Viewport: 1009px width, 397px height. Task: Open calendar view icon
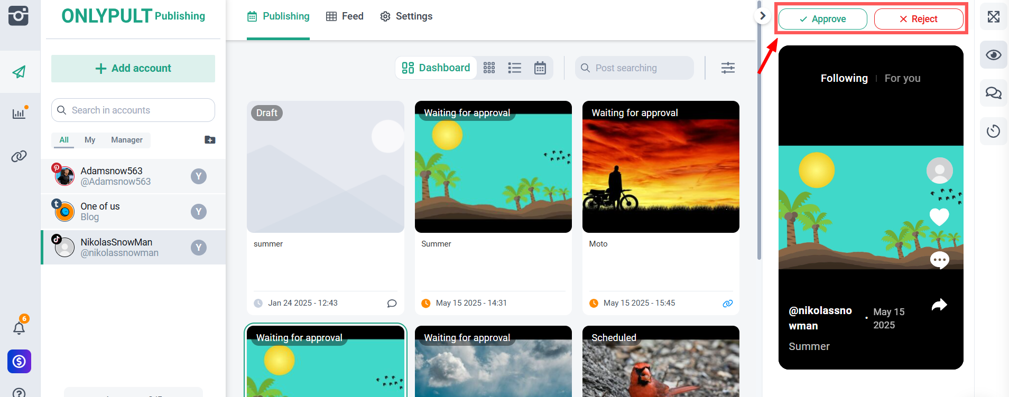click(x=540, y=68)
